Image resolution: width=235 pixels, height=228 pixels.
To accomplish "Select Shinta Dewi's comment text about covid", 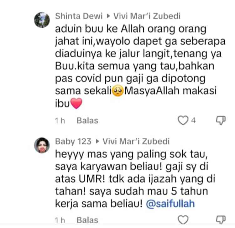I will click(x=140, y=66).
